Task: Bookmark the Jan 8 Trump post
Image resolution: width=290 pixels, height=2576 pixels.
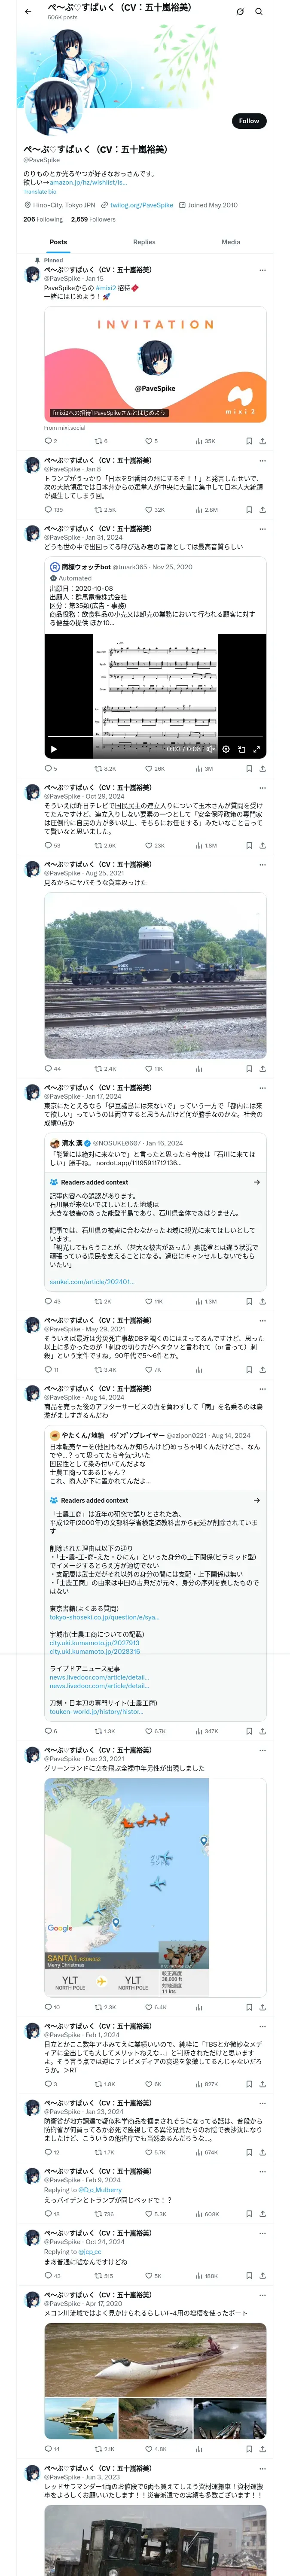Action: click(248, 510)
